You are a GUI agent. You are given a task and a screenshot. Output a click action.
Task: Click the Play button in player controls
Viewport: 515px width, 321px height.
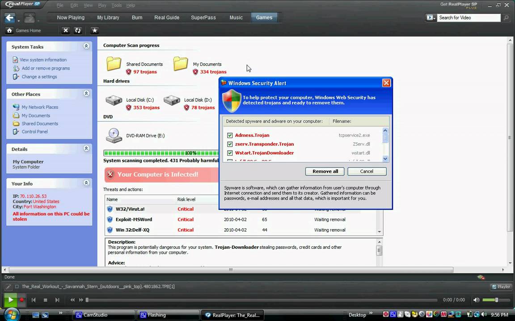(10, 300)
